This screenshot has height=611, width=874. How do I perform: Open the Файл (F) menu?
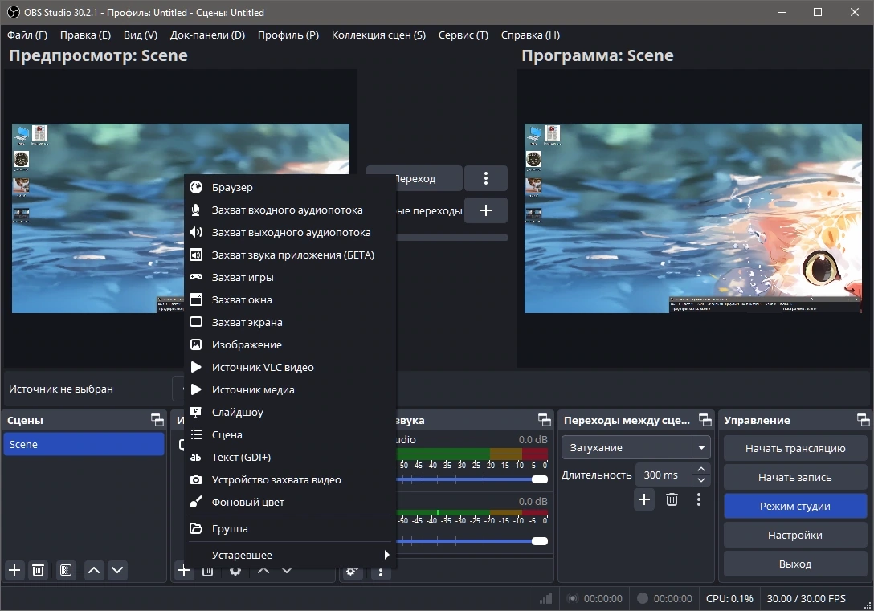[x=27, y=35]
